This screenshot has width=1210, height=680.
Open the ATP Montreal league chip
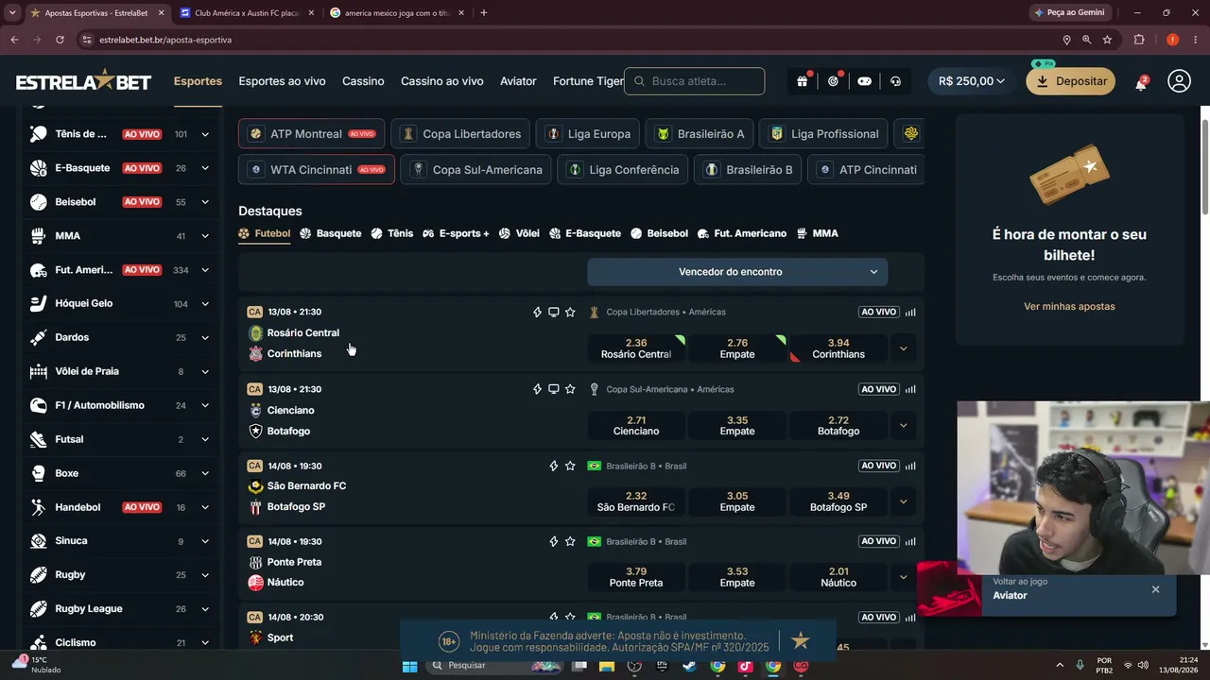pos(311,134)
